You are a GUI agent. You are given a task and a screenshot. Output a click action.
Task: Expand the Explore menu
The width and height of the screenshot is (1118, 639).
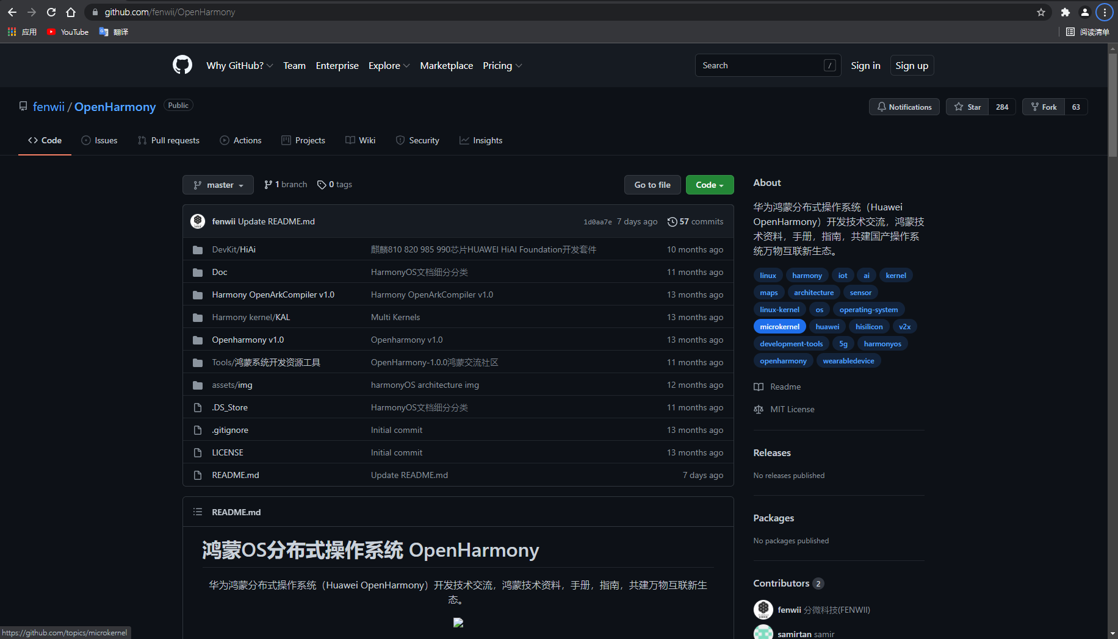(x=389, y=65)
